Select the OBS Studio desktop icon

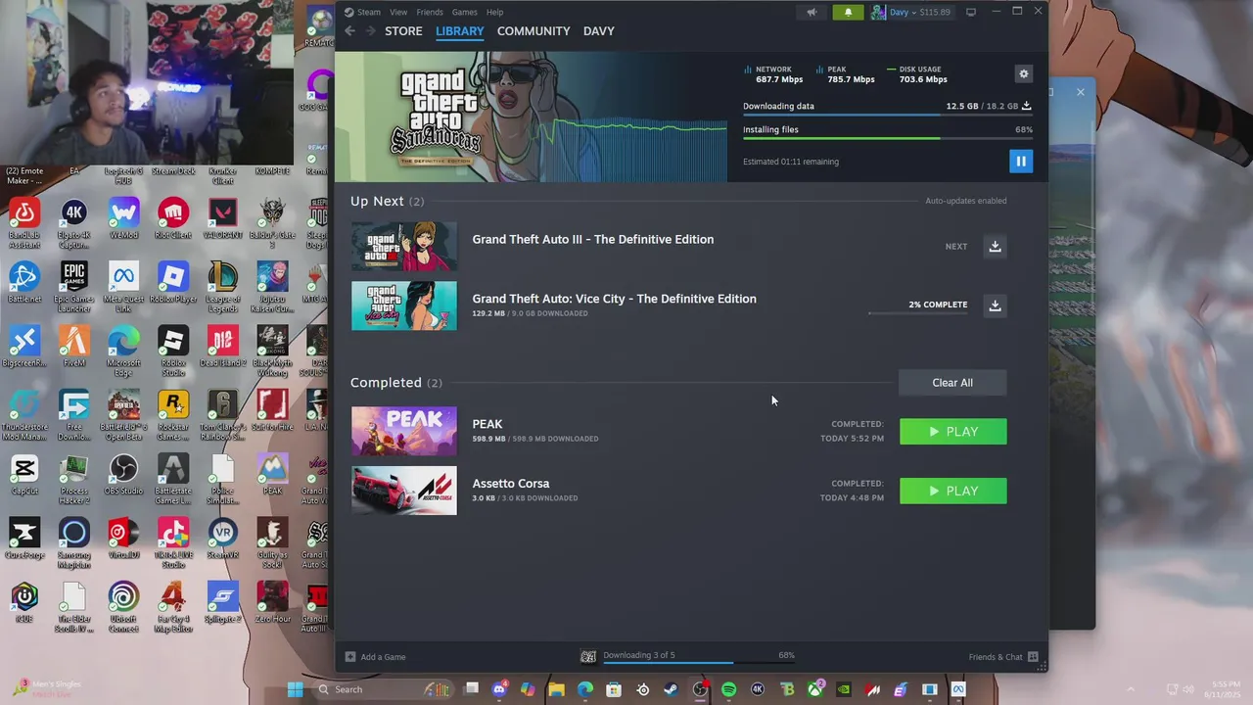click(123, 475)
